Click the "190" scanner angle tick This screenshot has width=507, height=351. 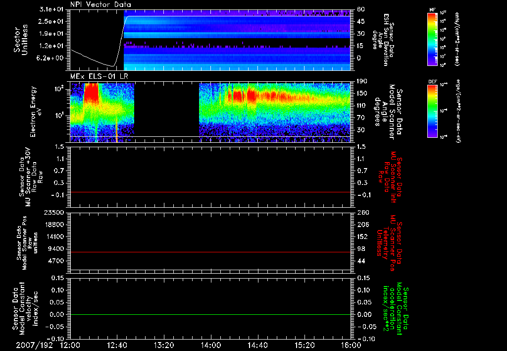tap(362, 81)
